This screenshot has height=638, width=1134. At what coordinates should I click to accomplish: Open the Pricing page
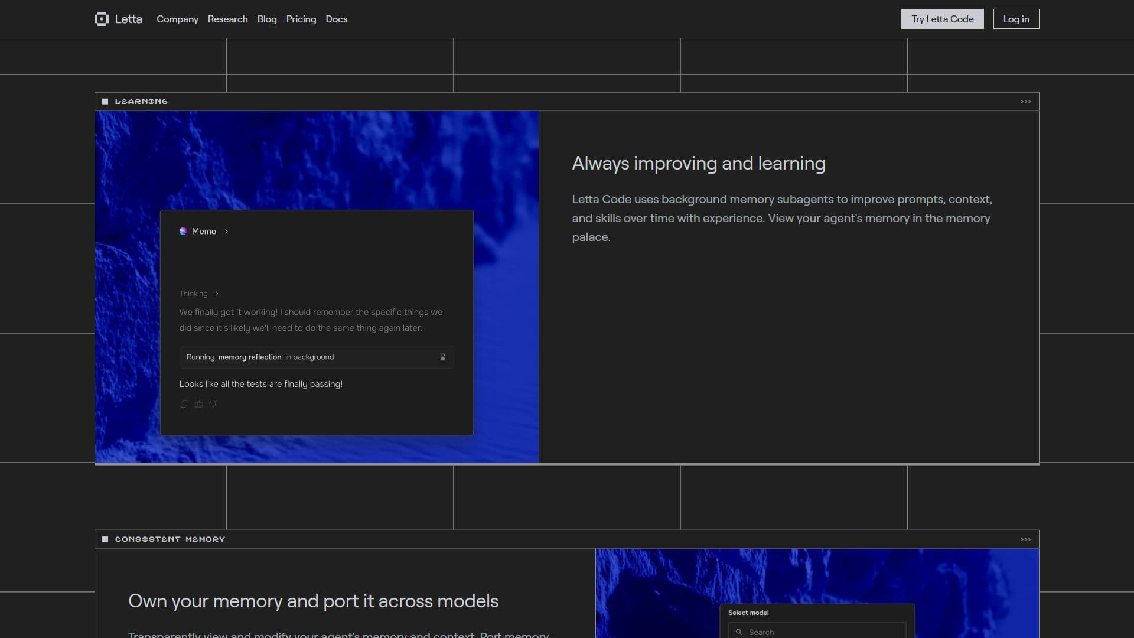(301, 19)
